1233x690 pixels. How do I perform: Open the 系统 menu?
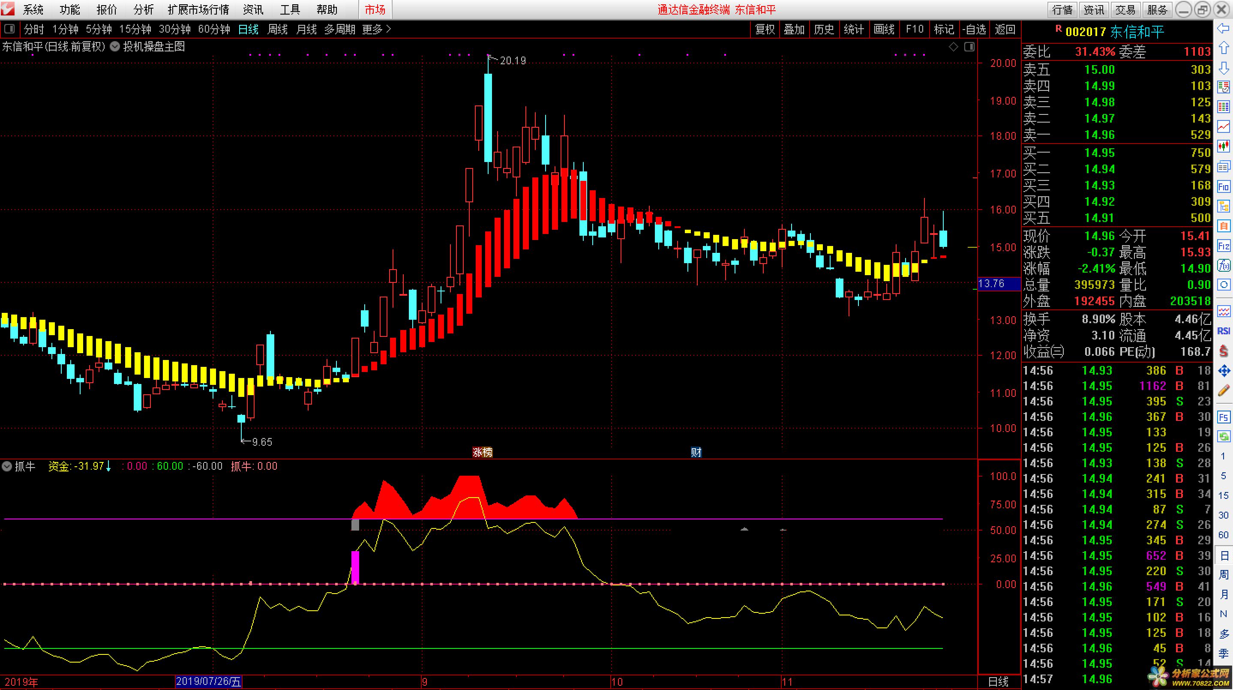click(33, 9)
